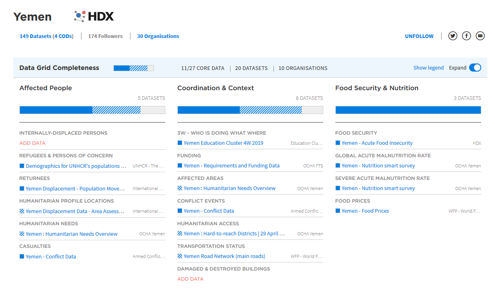Open Yemen - Conflict Data under Casualties
Screen dimensions: 495x294
click(x=51, y=256)
